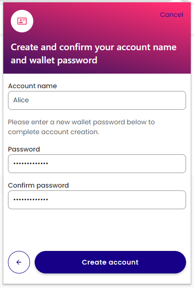Click masked dots in the Confirm password field
Screen dimensions: 194x288
point(30,199)
